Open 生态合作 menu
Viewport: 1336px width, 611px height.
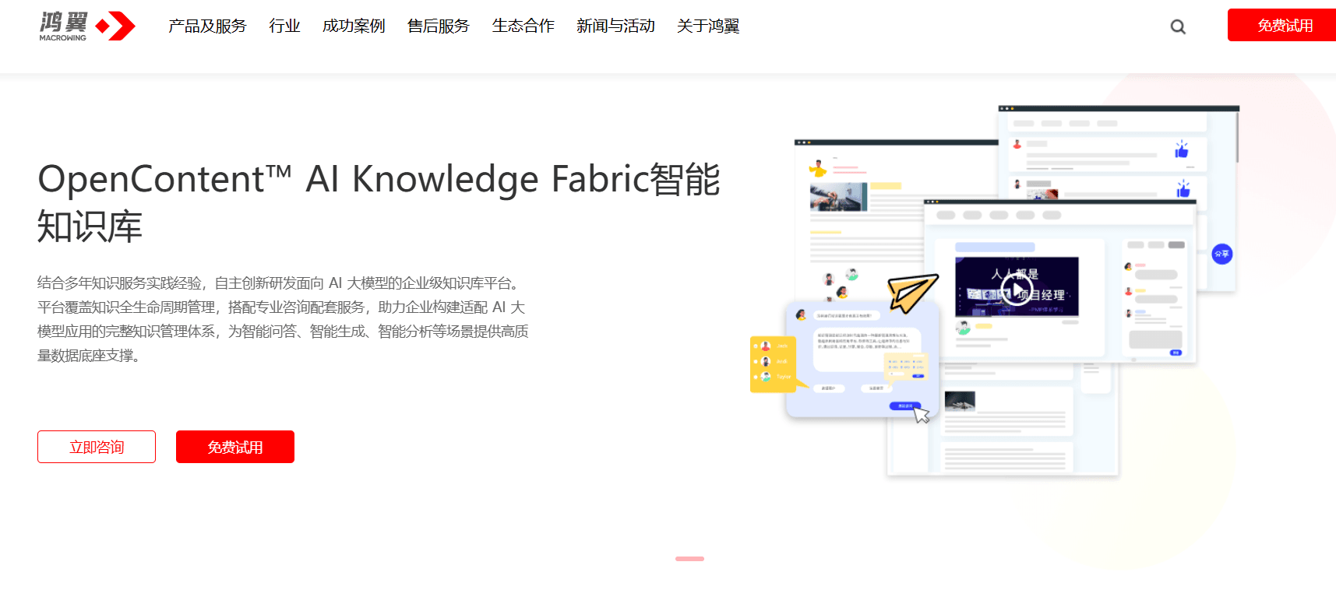(523, 26)
